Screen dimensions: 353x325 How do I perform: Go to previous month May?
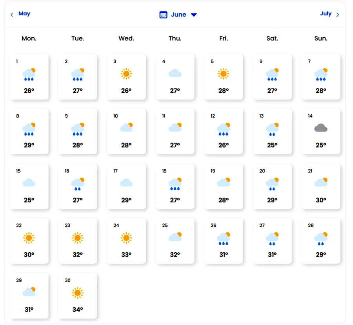coord(24,14)
